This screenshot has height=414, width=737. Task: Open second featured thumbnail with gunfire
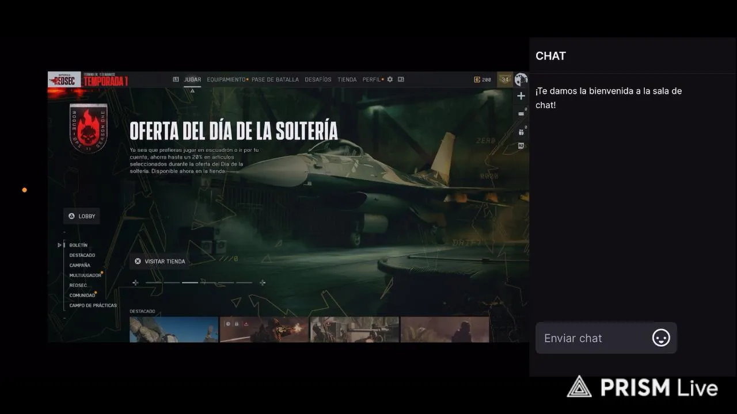pyautogui.click(x=264, y=329)
